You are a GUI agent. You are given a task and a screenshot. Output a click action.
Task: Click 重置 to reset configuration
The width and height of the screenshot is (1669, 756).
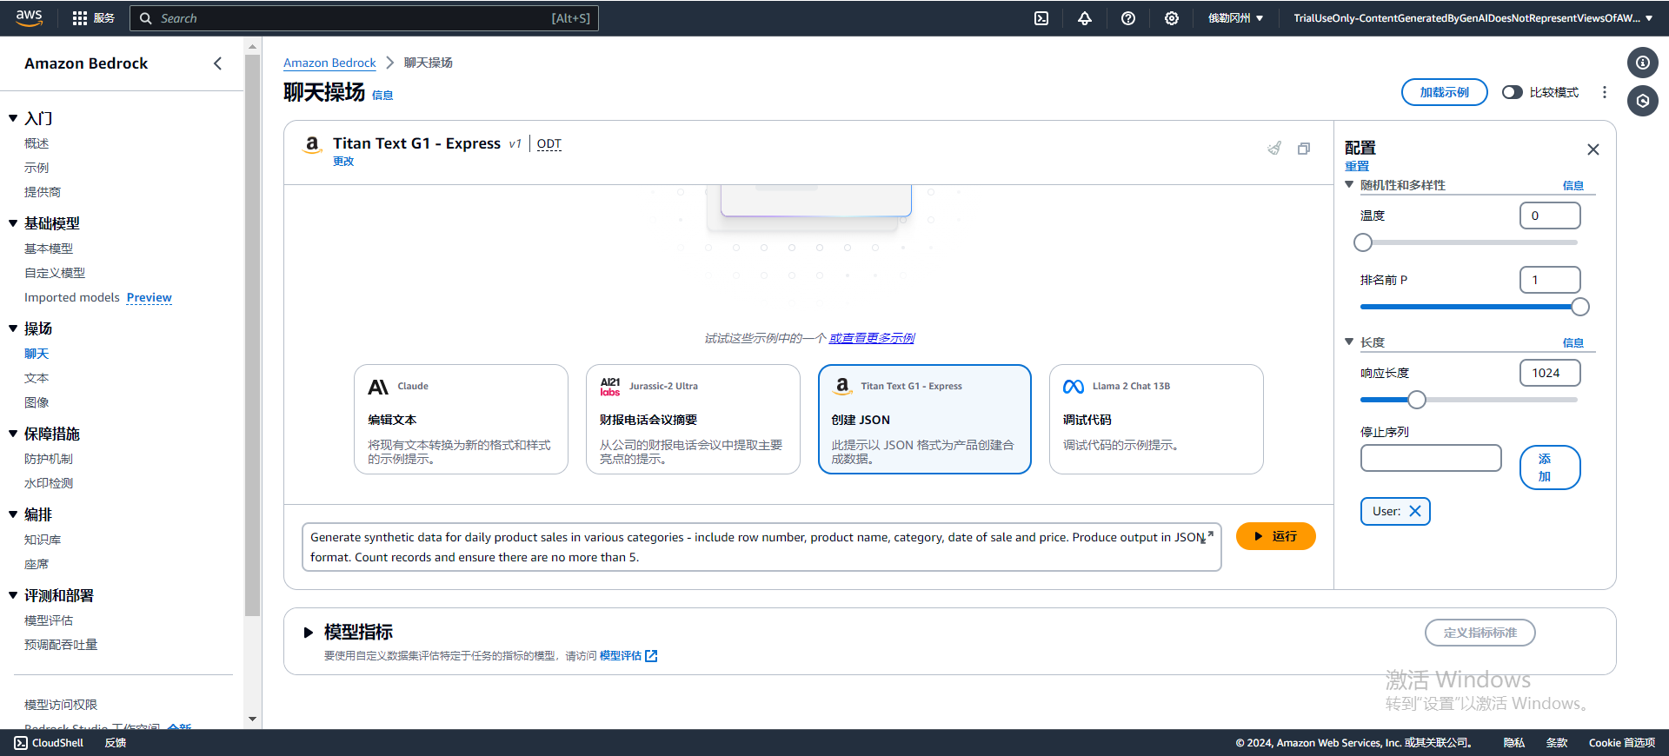[x=1357, y=166]
